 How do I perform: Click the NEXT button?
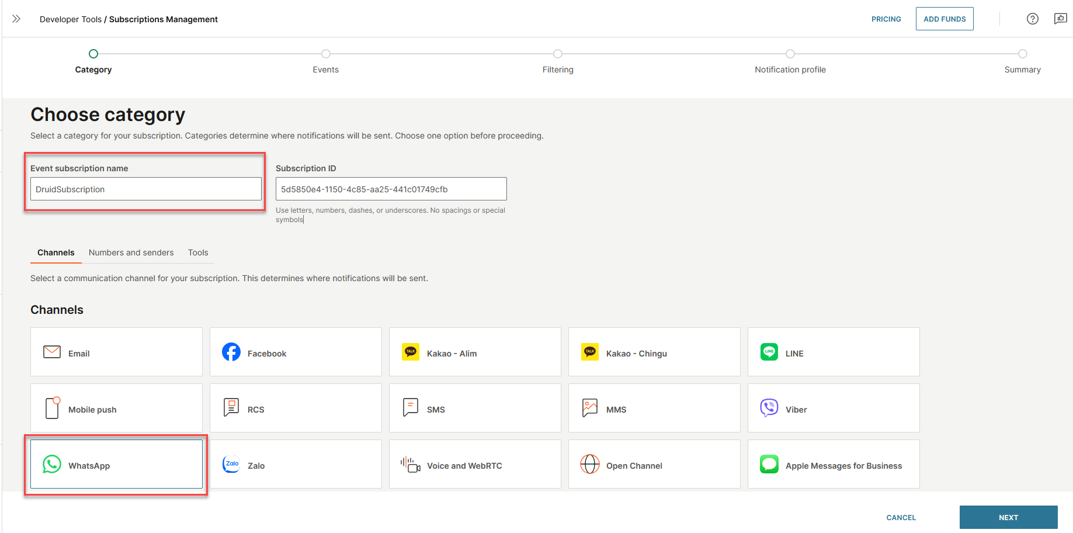pyautogui.click(x=1008, y=517)
